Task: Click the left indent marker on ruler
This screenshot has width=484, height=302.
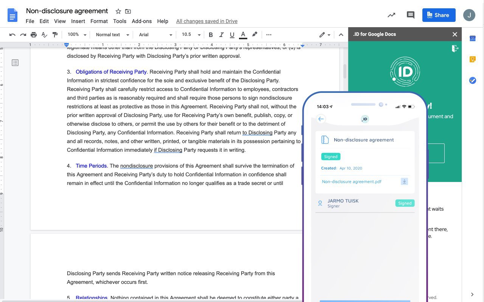Action: tap(67, 45)
